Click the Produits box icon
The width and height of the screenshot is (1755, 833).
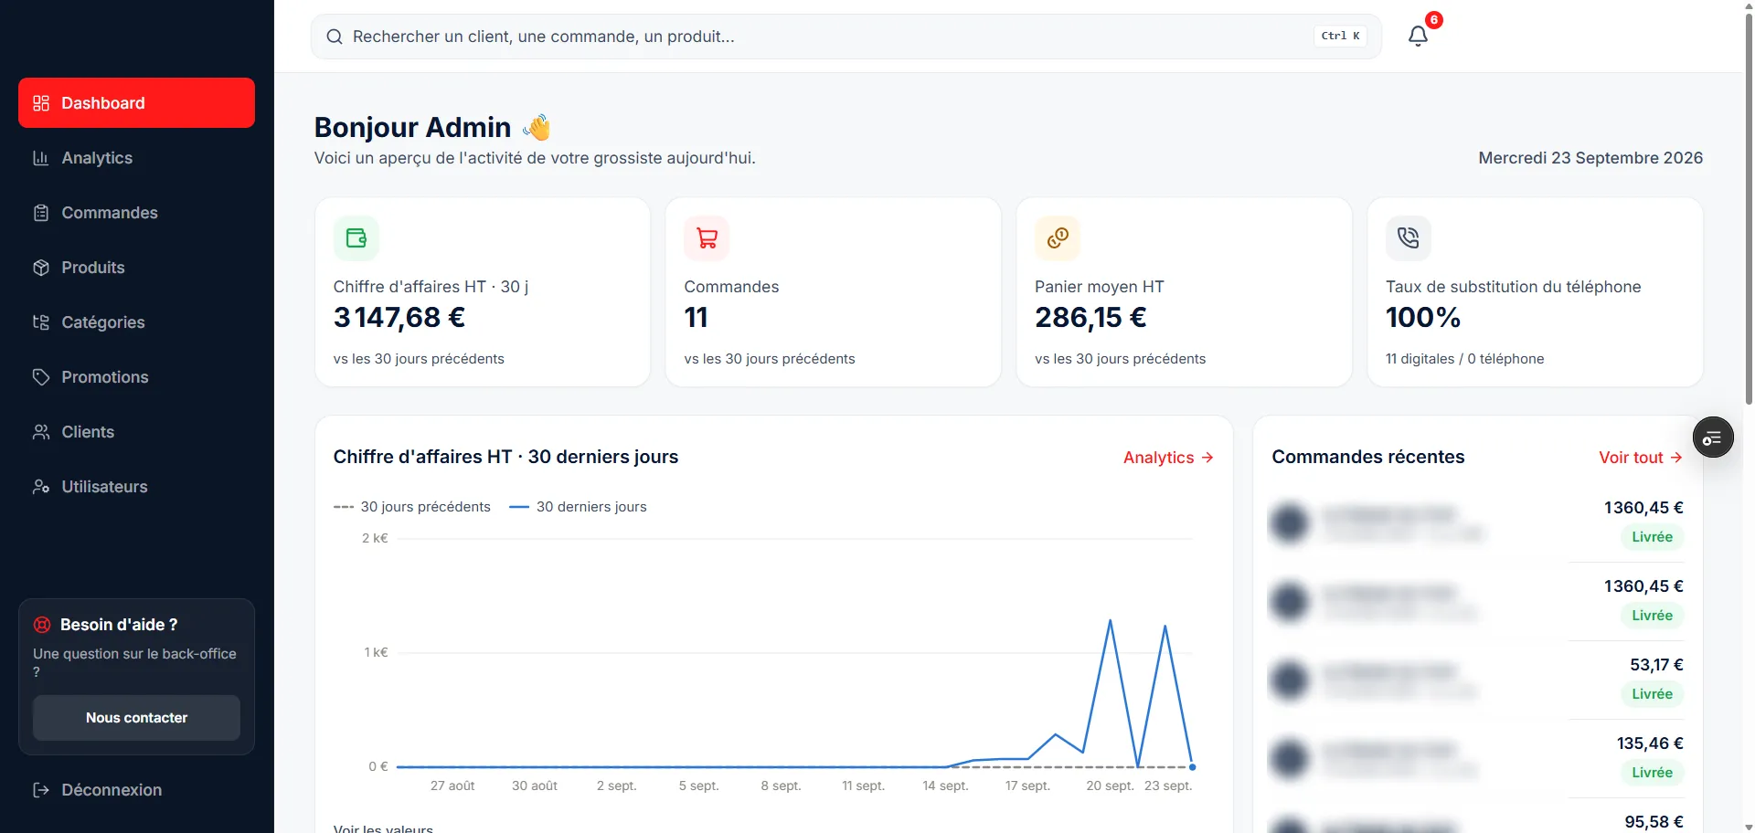point(41,268)
